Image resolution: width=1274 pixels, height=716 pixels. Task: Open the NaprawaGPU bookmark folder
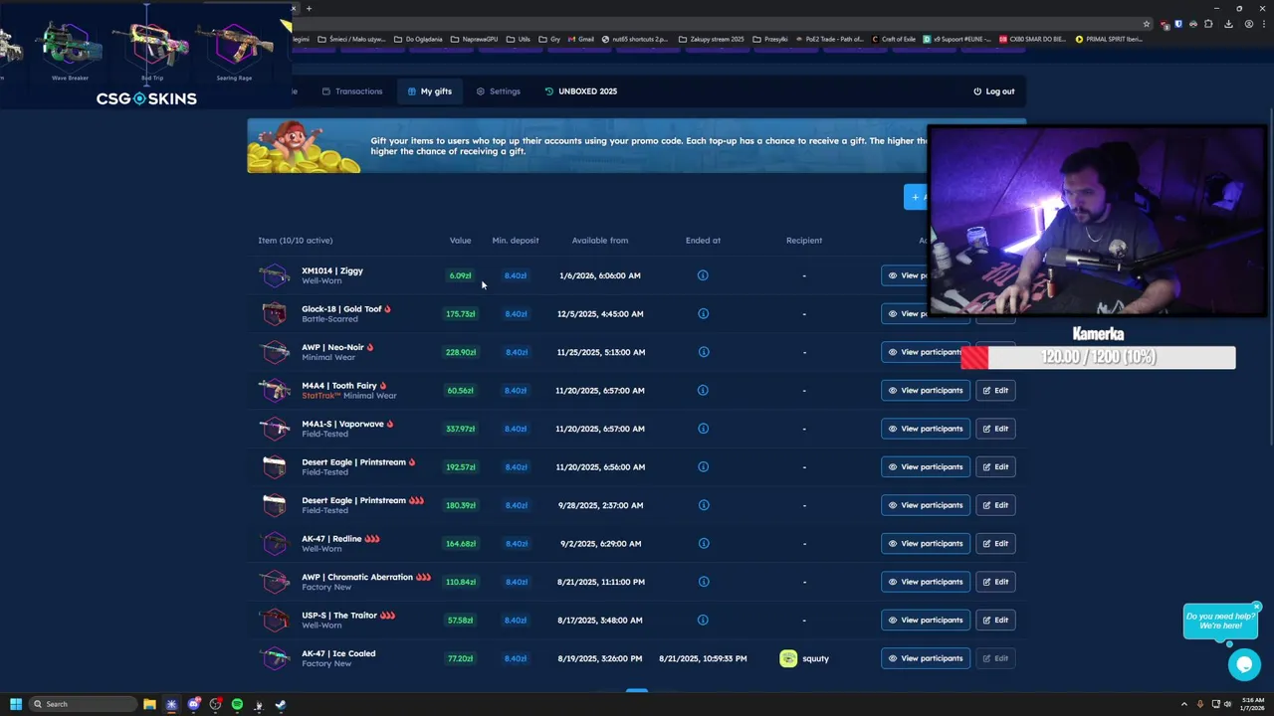click(474, 39)
